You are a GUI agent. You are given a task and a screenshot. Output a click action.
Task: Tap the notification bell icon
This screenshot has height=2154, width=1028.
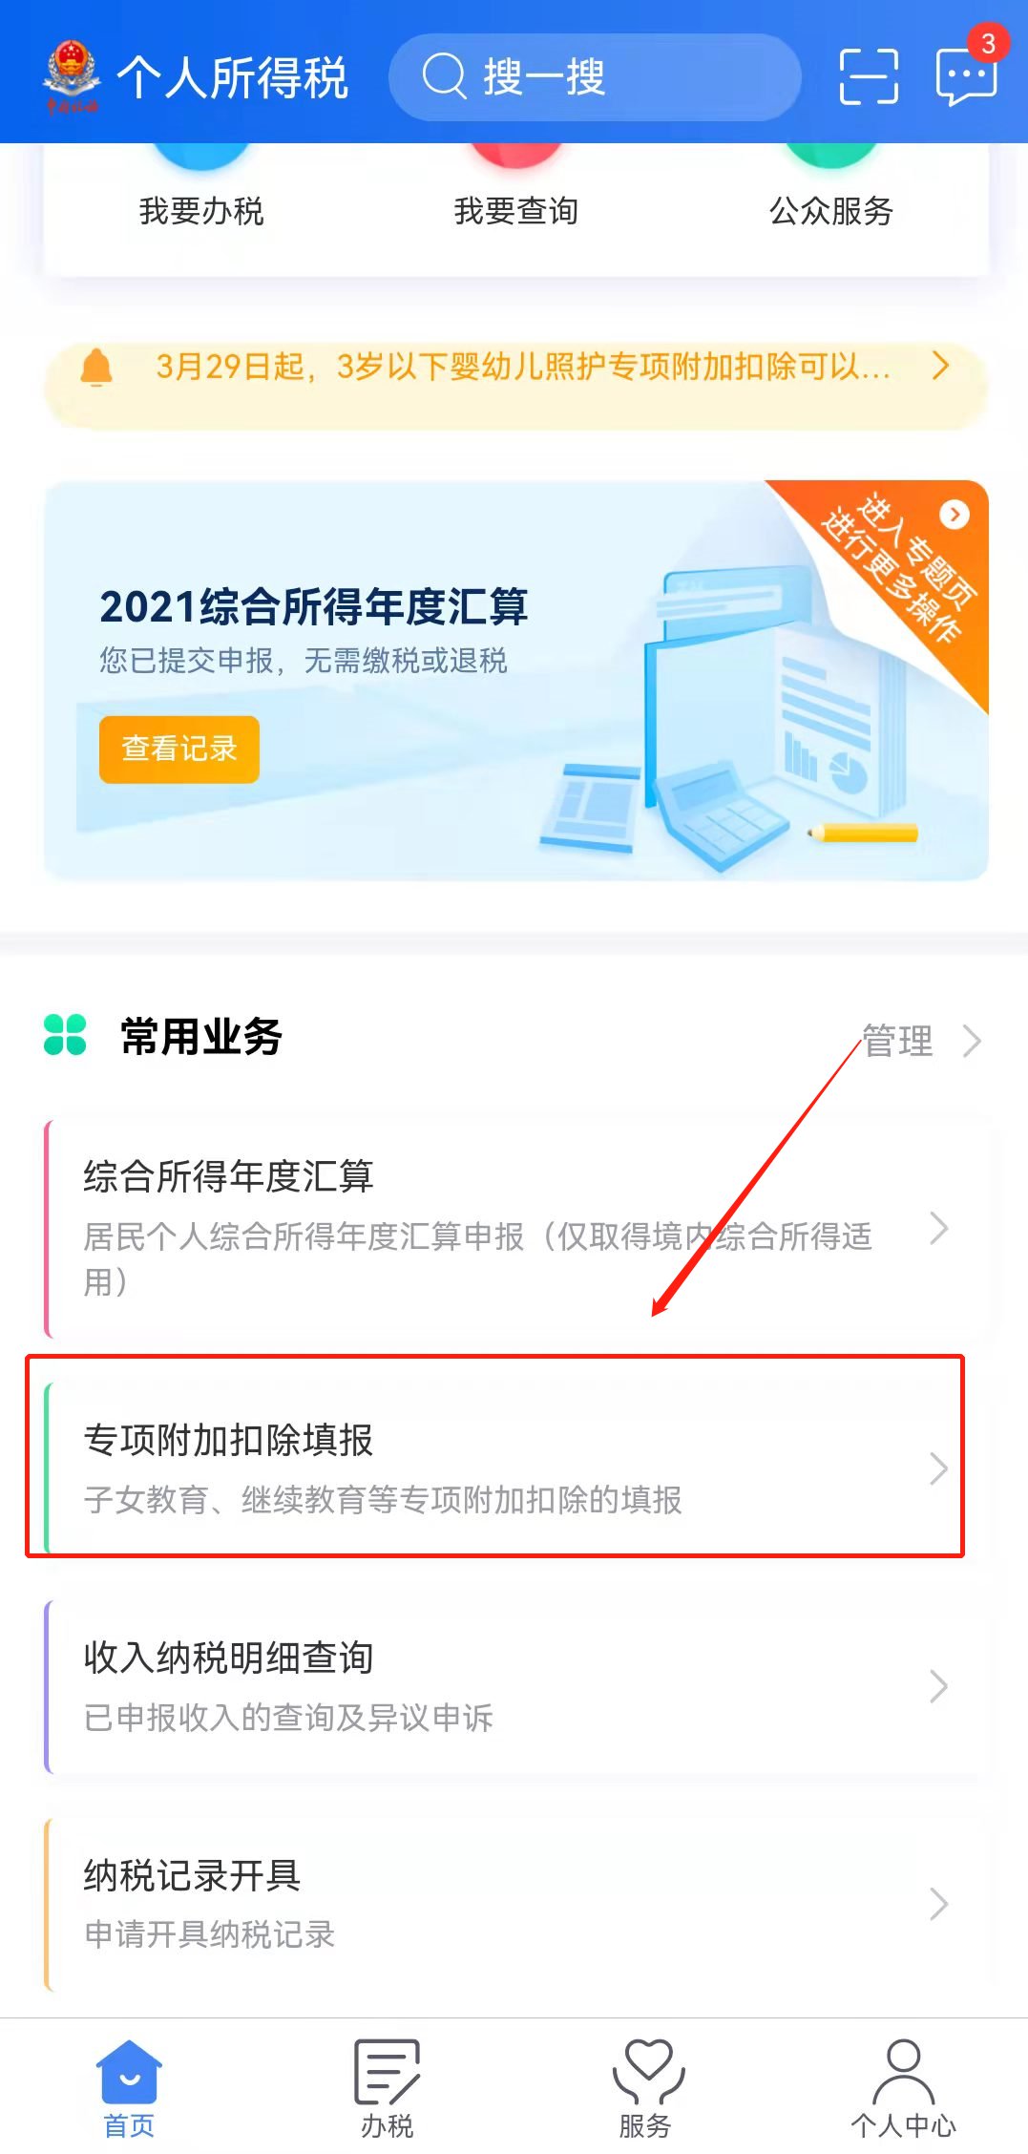[96, 367]
